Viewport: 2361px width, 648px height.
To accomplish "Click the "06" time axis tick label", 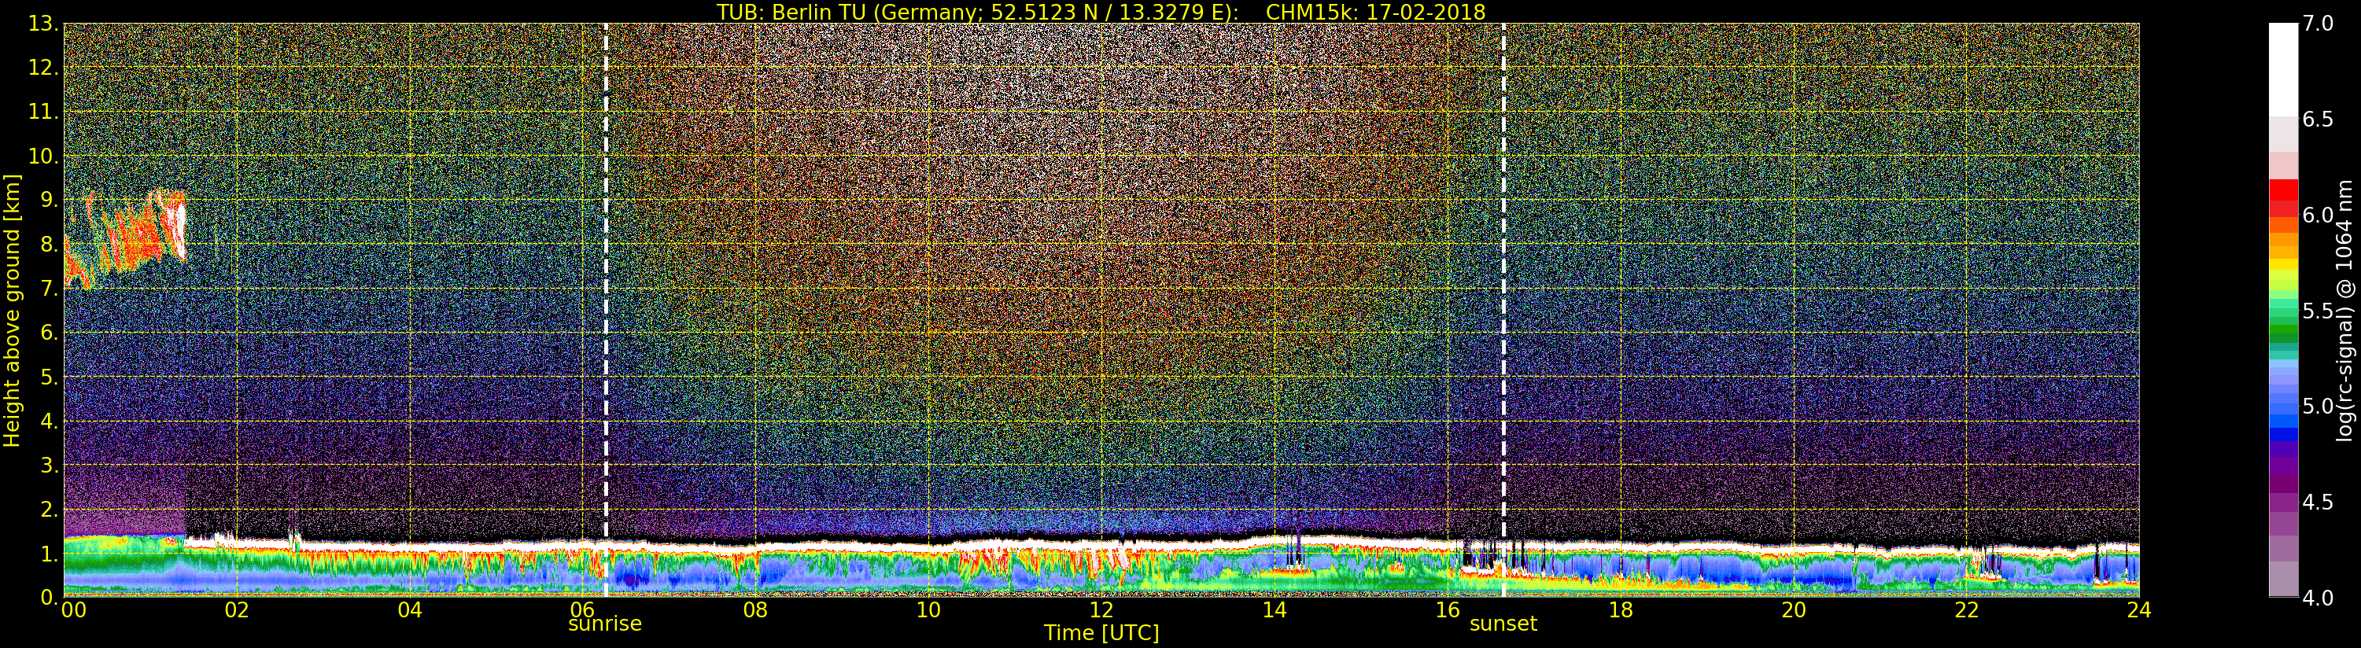I will pyautogui.click(x=583, y=610).
